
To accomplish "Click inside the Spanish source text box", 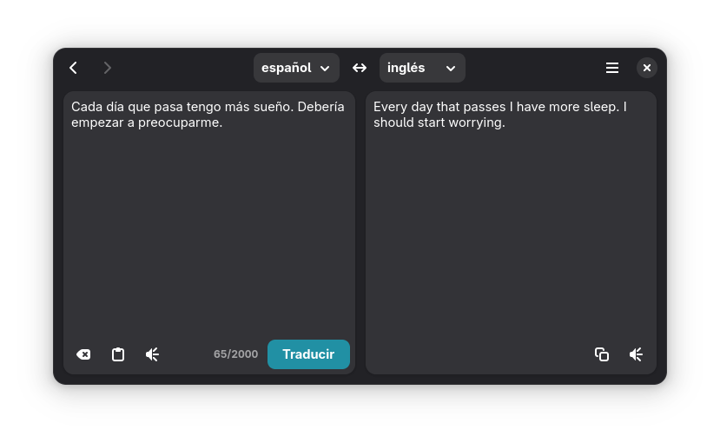I will 208,226.
